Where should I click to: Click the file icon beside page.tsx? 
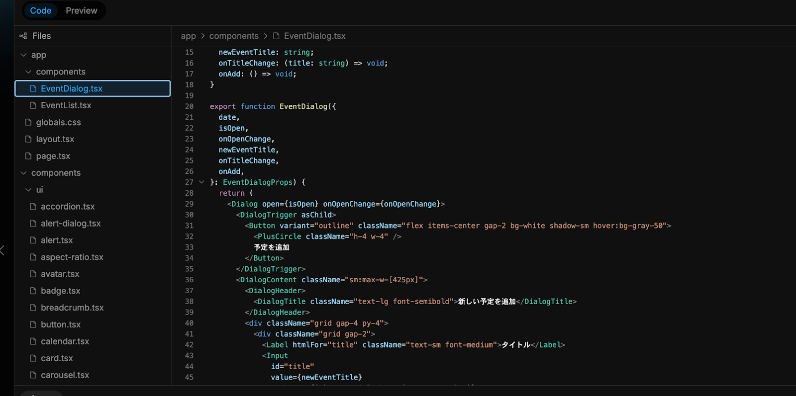click(28, 156)
